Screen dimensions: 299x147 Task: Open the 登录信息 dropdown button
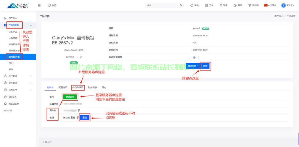coord(193,66)
